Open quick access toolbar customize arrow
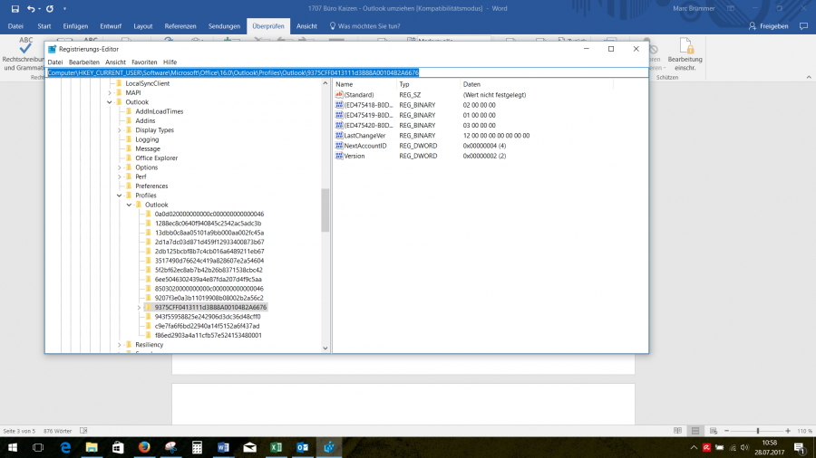Image resolution: width=816 pixels, height=458 pixels. click(64, 8)
